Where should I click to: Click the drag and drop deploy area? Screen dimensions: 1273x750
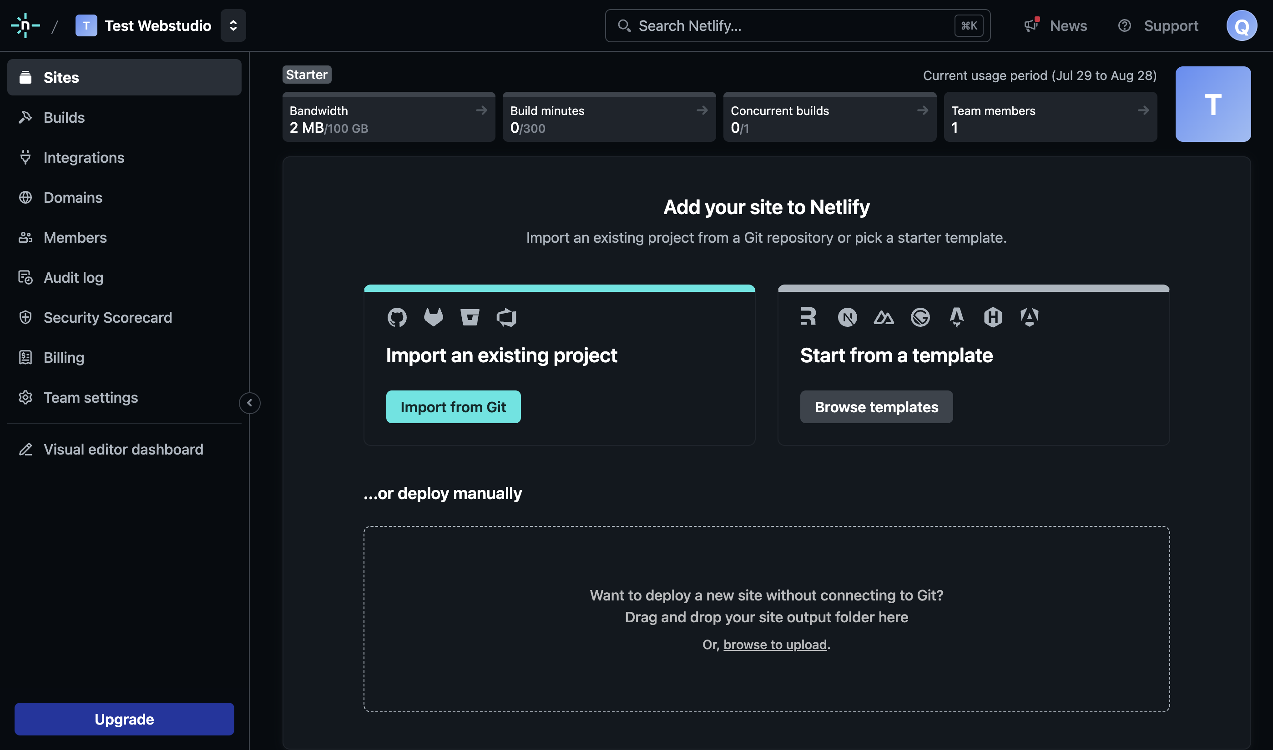766,619
